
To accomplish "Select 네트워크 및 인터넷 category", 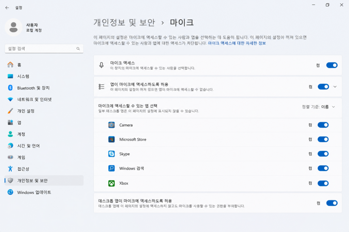I will [x=44, y=100].
